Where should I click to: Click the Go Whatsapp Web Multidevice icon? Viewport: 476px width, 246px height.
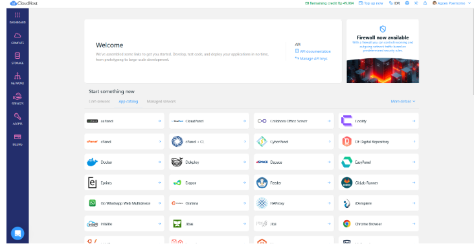[92, 203]
